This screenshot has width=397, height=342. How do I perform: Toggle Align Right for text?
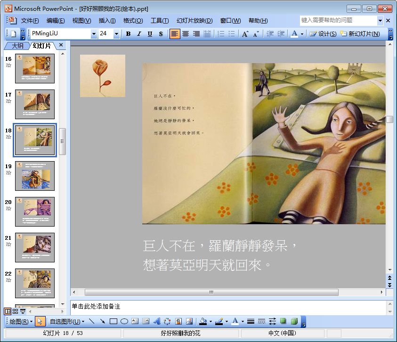196,34
